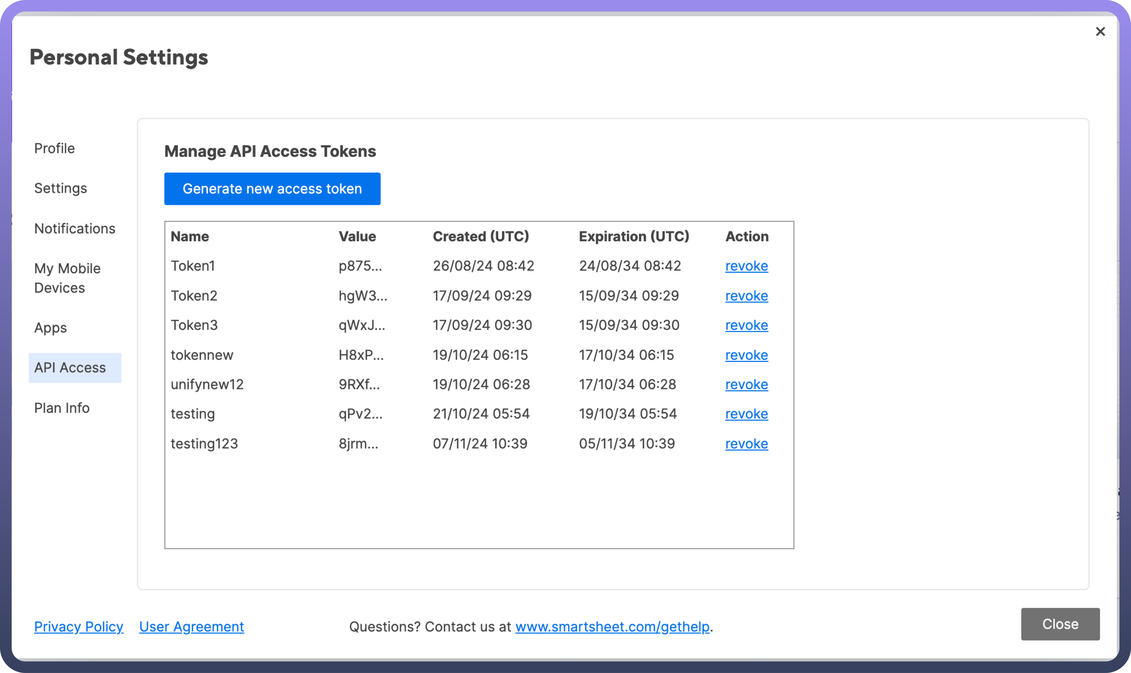Go to the Settings section
1131x673 pixels.
pyautogui.click(x=60, y=188)
